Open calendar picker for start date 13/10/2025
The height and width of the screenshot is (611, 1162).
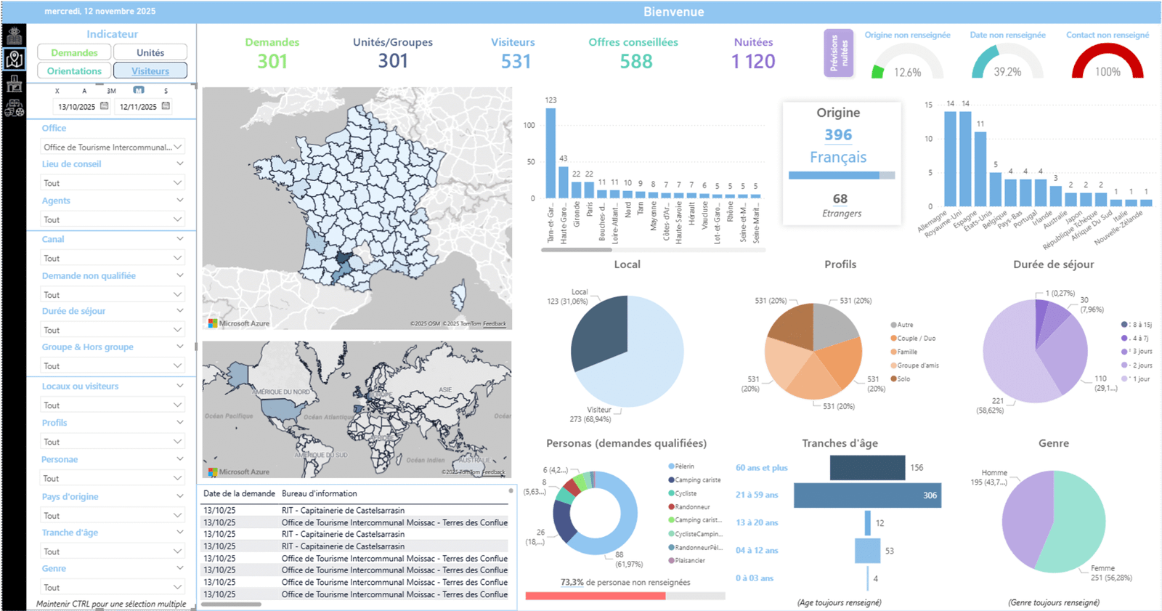tap(105, 106)
